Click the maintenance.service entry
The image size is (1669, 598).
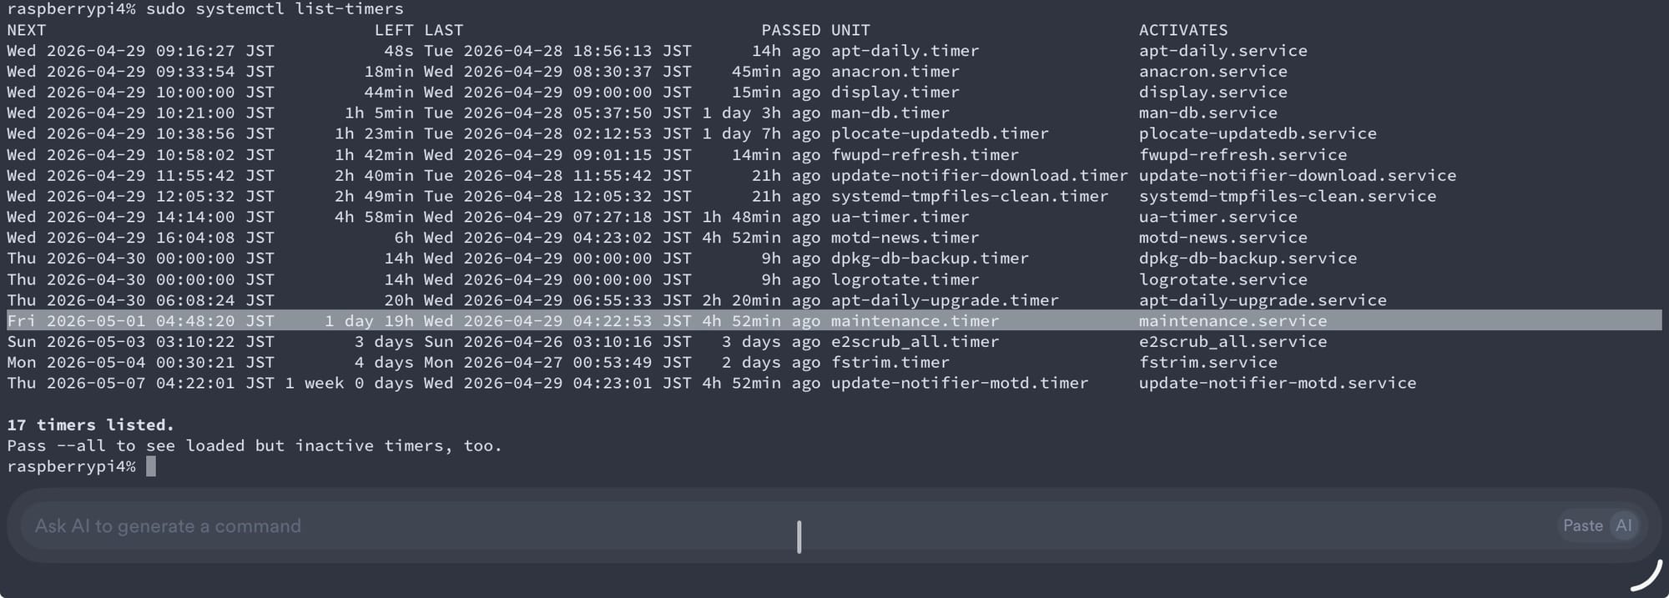click(x=1233, y=321)
